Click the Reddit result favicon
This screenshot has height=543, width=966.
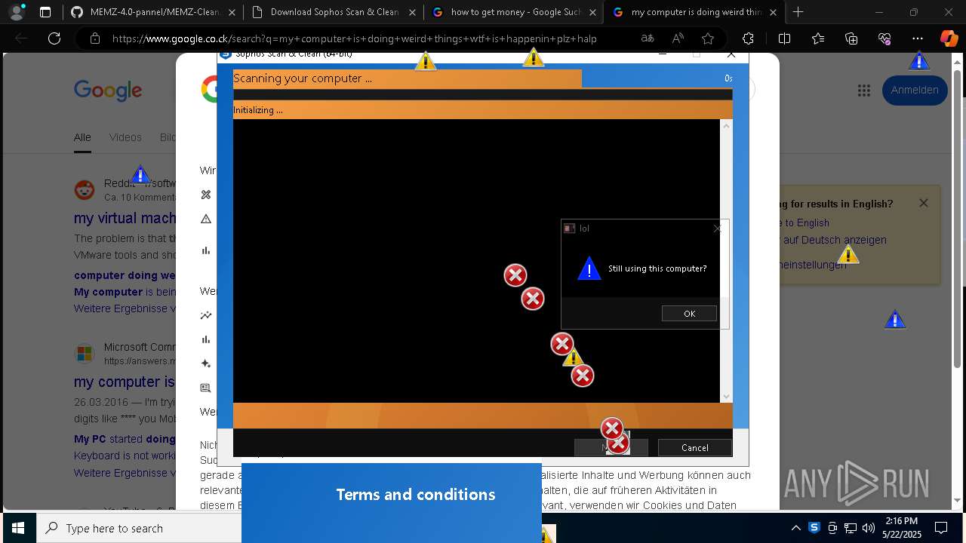click(85, 189)
